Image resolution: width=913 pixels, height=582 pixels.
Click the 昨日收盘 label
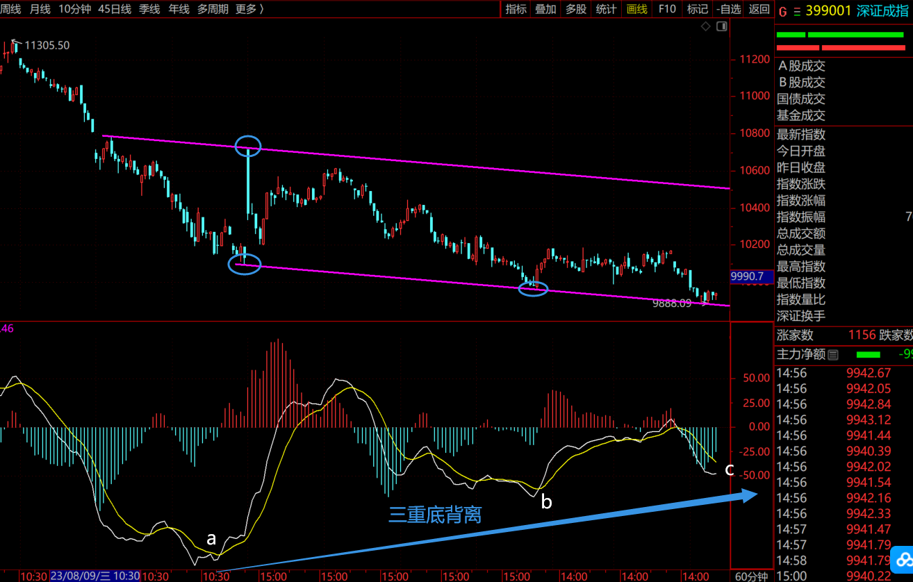(801, 167)
